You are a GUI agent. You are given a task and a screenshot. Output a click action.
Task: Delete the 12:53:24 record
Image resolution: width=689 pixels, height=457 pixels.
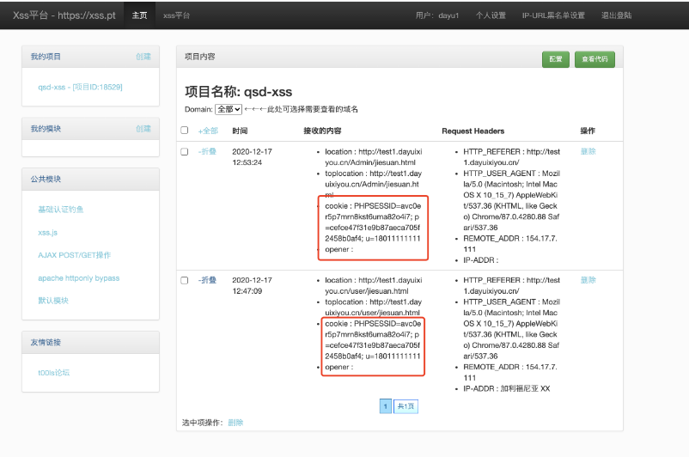[588, 151]
